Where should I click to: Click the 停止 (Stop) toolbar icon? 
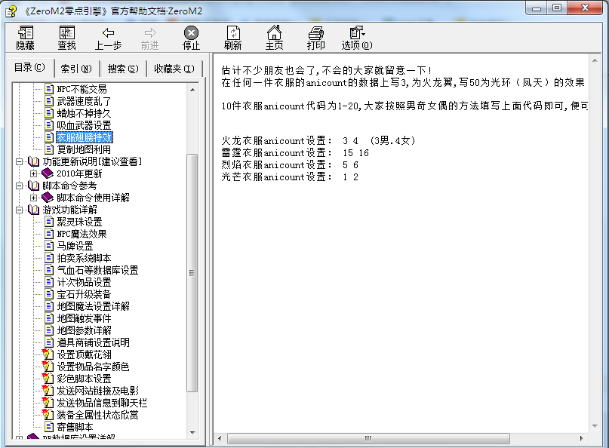pyautogui.click(x=191, y=33)
